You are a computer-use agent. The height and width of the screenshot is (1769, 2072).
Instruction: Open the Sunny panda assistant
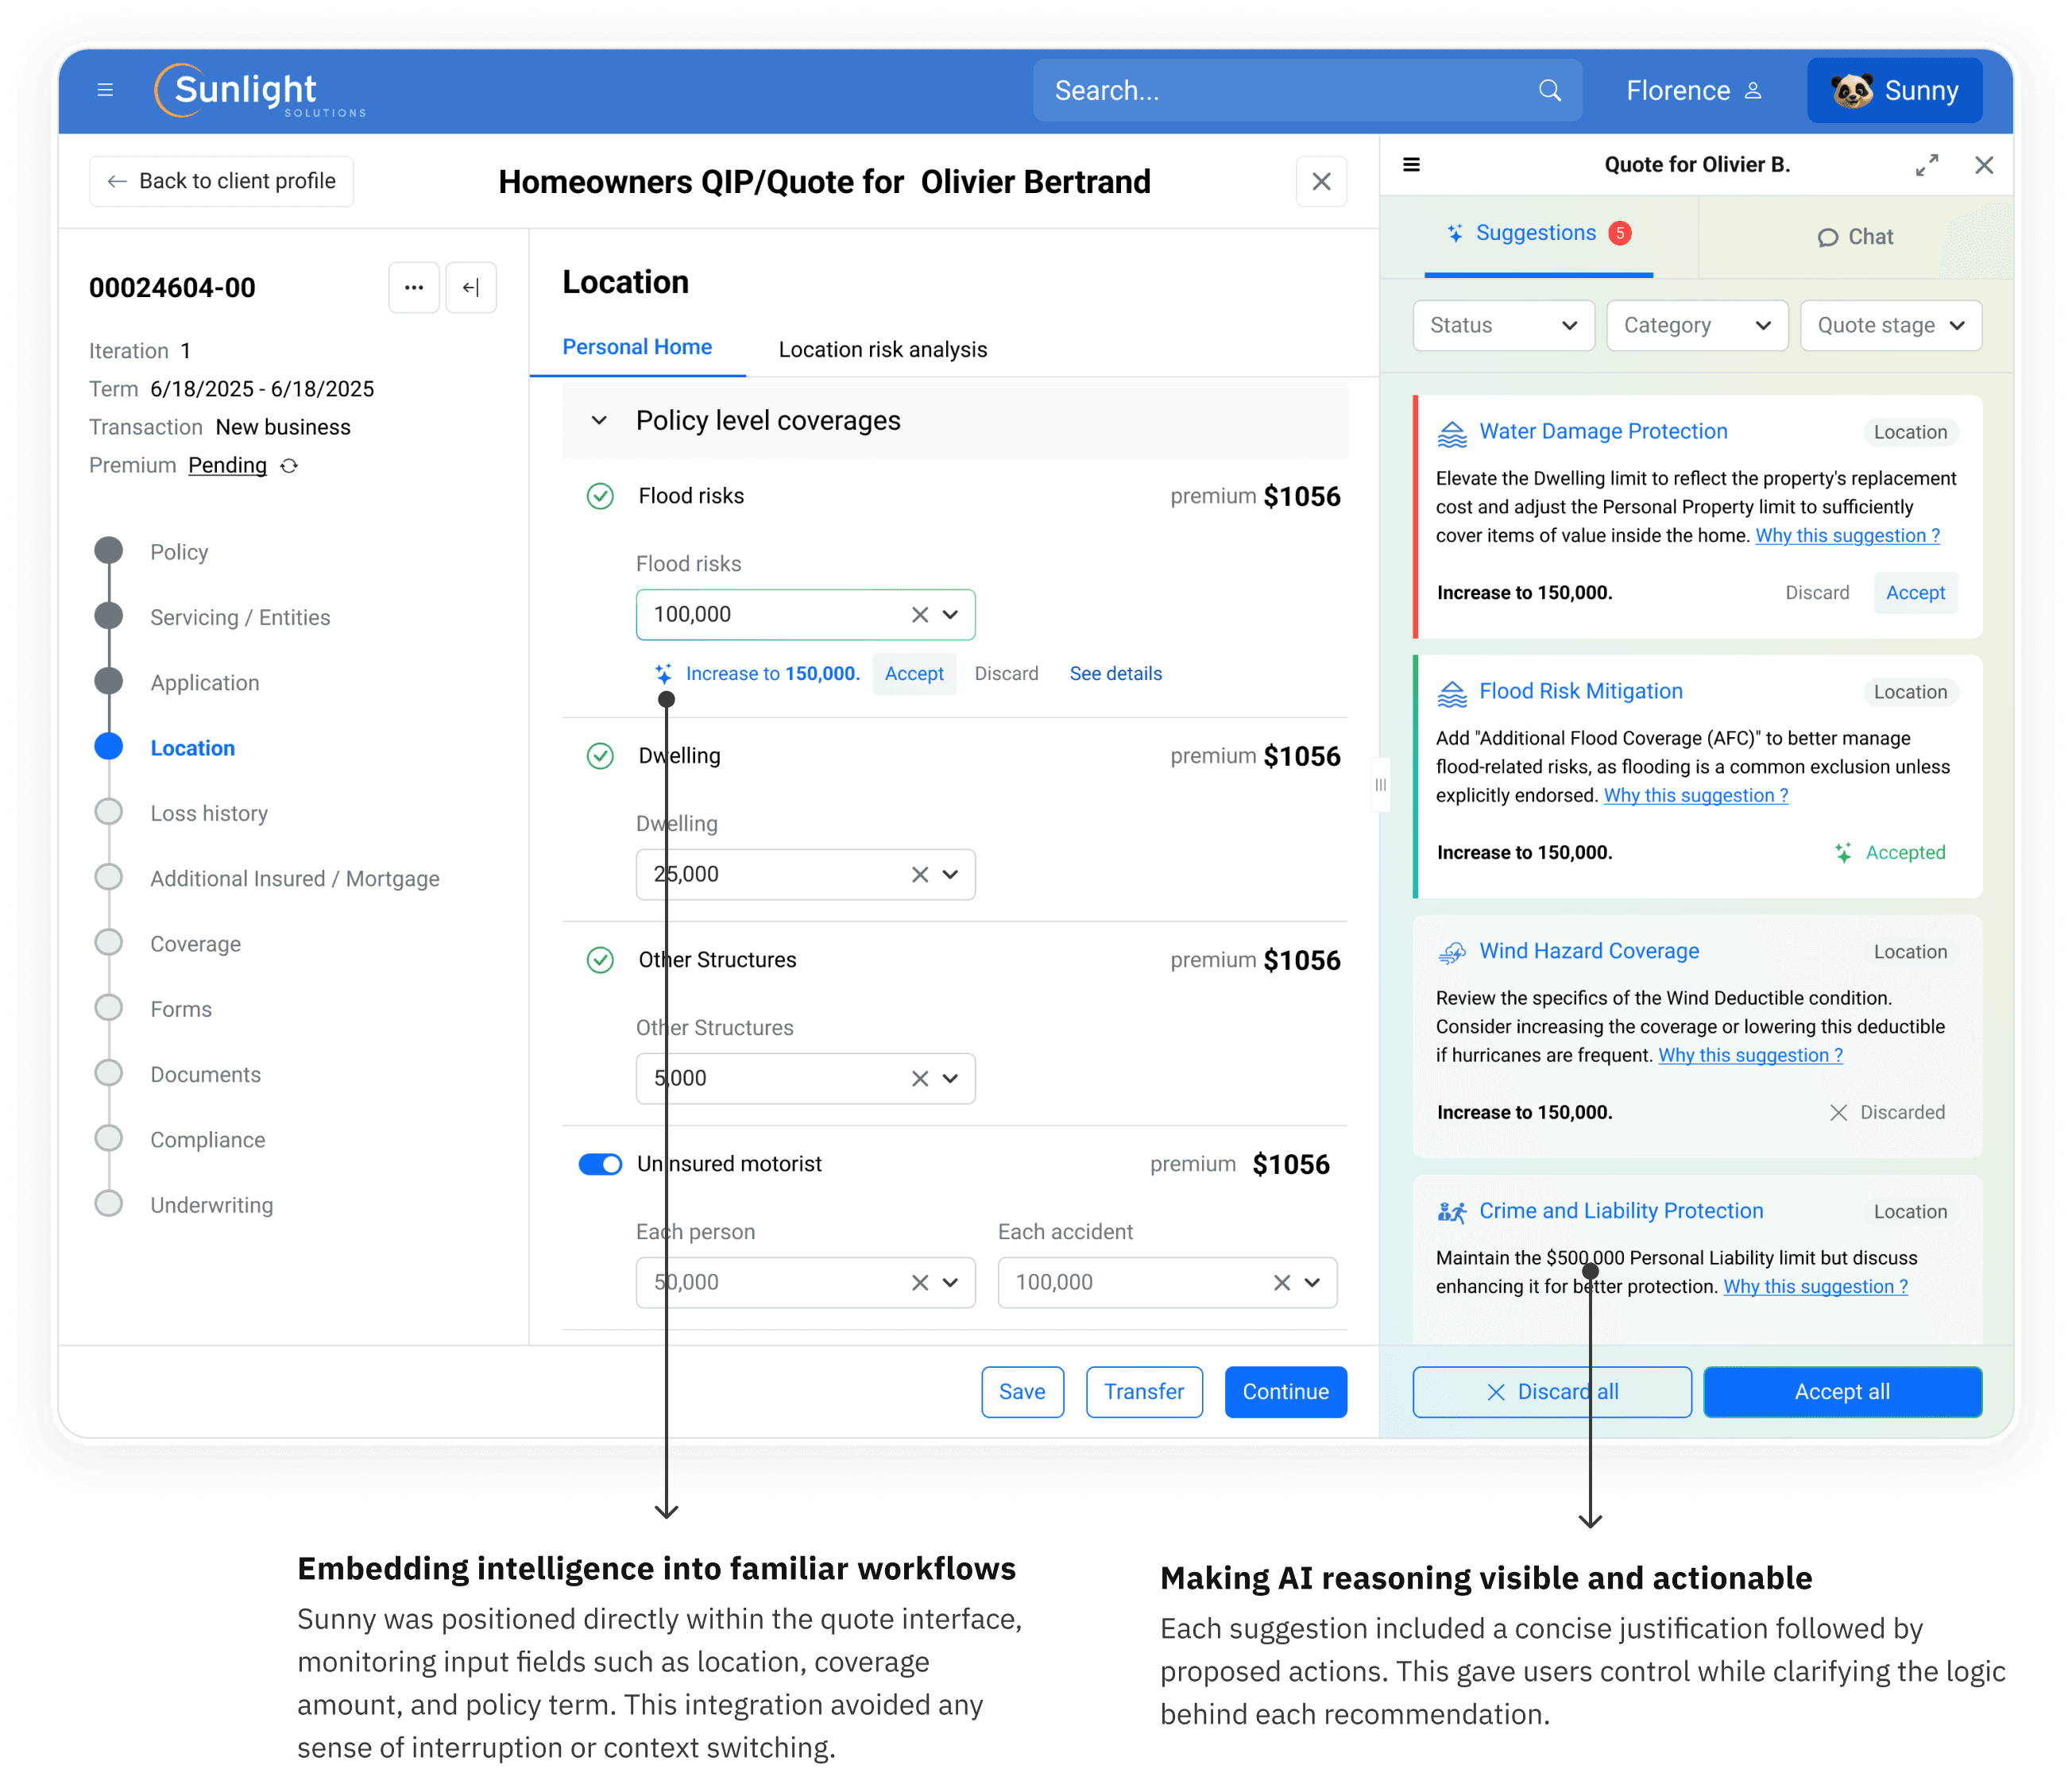point(1893,91)
